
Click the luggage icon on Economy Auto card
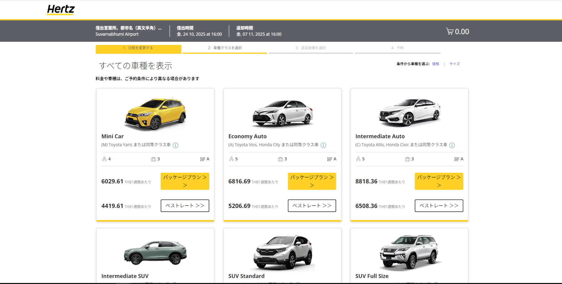coord(280,159)
